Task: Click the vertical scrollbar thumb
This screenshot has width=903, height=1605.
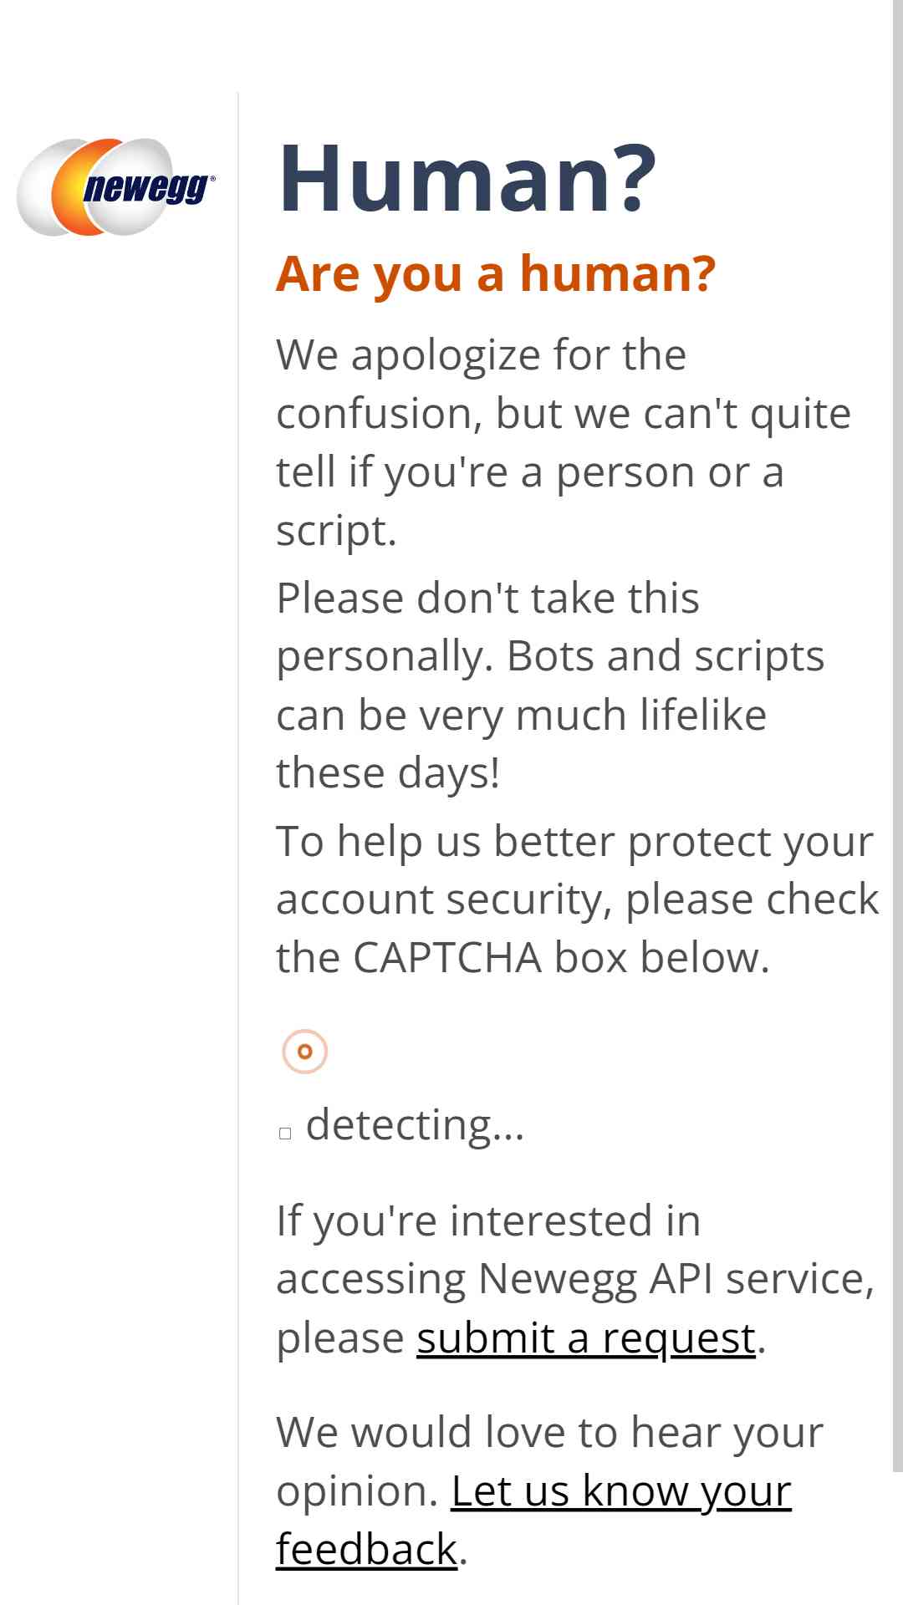Action: click(897, 736)
